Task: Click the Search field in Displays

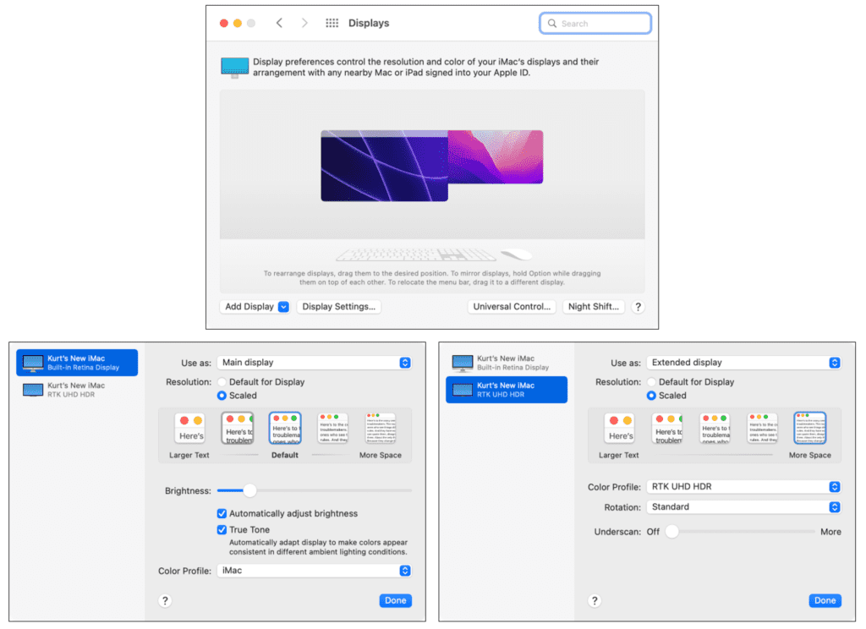Action: tap(595, 23)
